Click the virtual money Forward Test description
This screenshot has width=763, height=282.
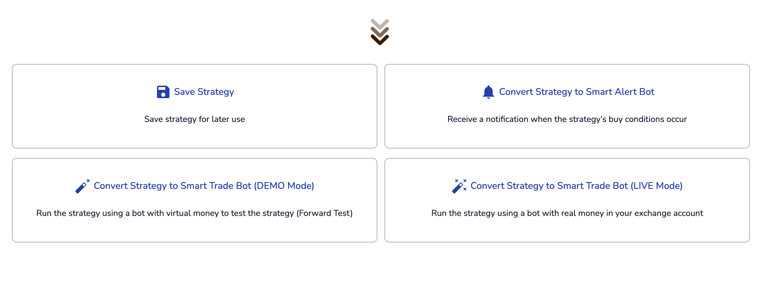[194, 213]
